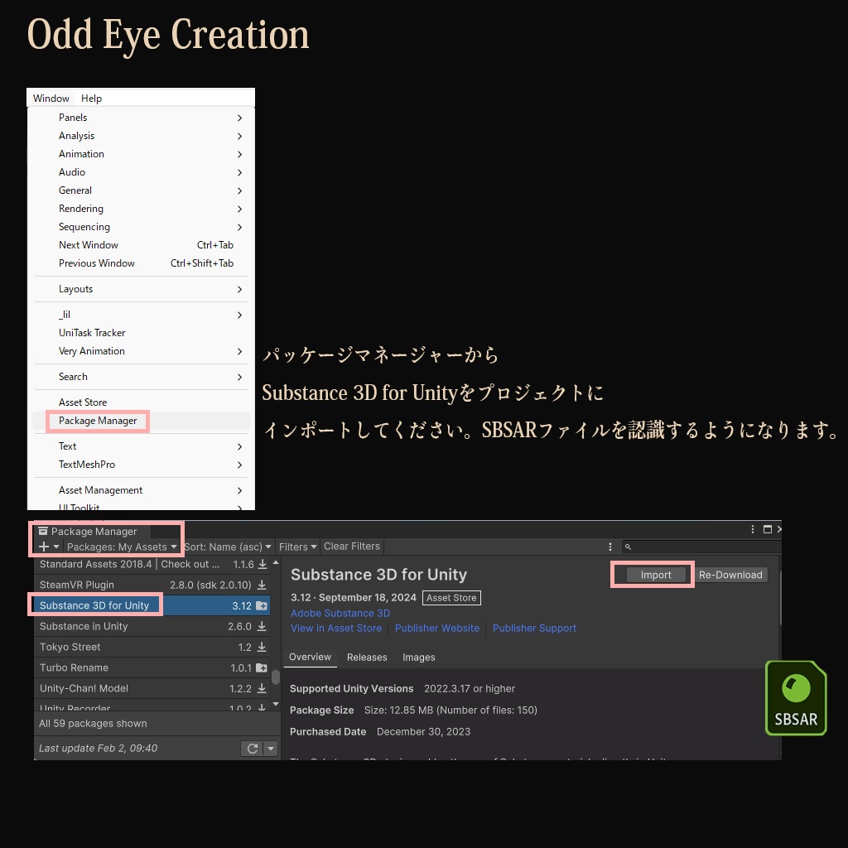This screenshot has width=848, height=848.
Task: Select the Tokyo Street package row
Action: (152, 647)
